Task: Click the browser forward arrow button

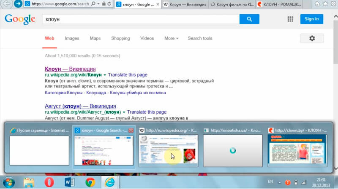Action: 18,4
